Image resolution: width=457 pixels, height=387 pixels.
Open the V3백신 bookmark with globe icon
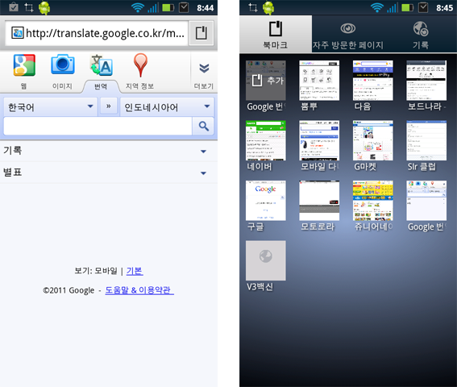(x=265, y=260)
